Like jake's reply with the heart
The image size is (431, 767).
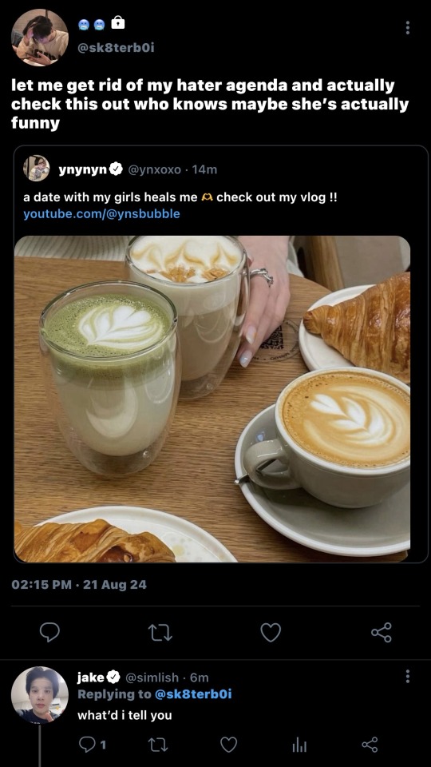229,745
